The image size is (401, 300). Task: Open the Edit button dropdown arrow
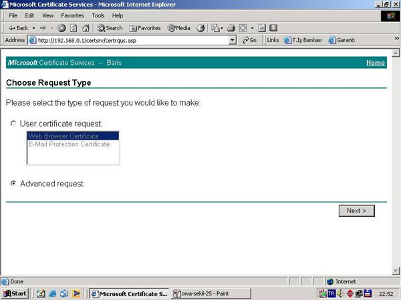pyautogui.click(x=252, y=28)
